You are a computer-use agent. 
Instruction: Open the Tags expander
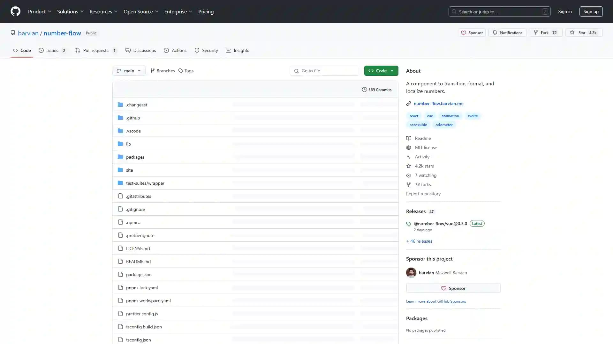(x=186, y=70)
